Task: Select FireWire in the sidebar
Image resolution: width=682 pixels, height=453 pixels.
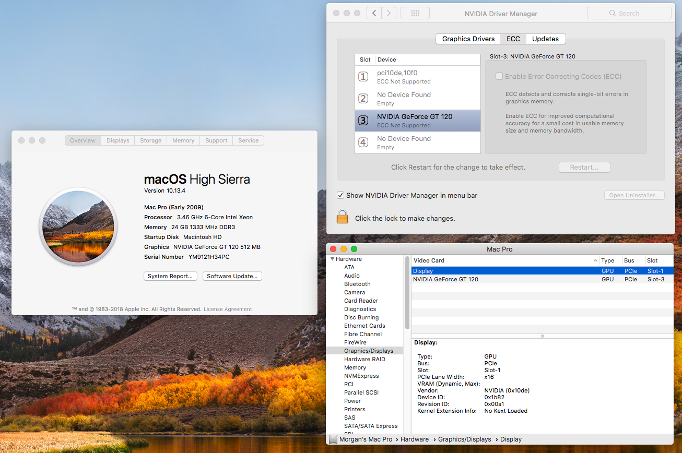Action: pyautogui.click(x=356, y=342)
